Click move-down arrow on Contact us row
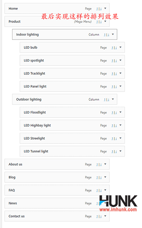The width and height of the screenshot is (142, 228). point(101,216)
